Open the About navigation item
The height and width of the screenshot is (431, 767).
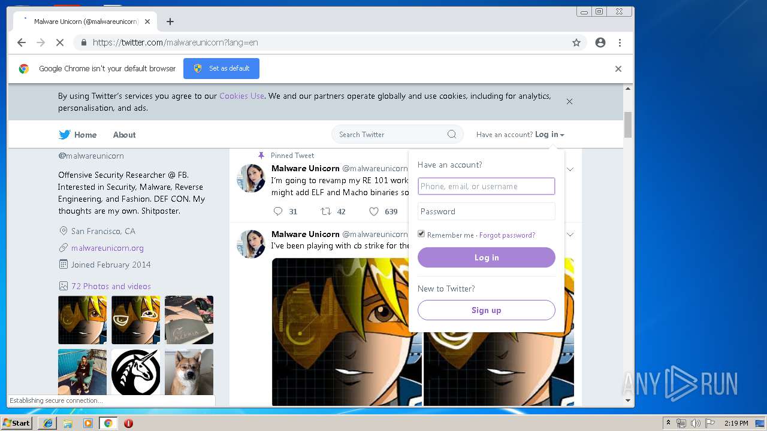[x=125, y=135]
